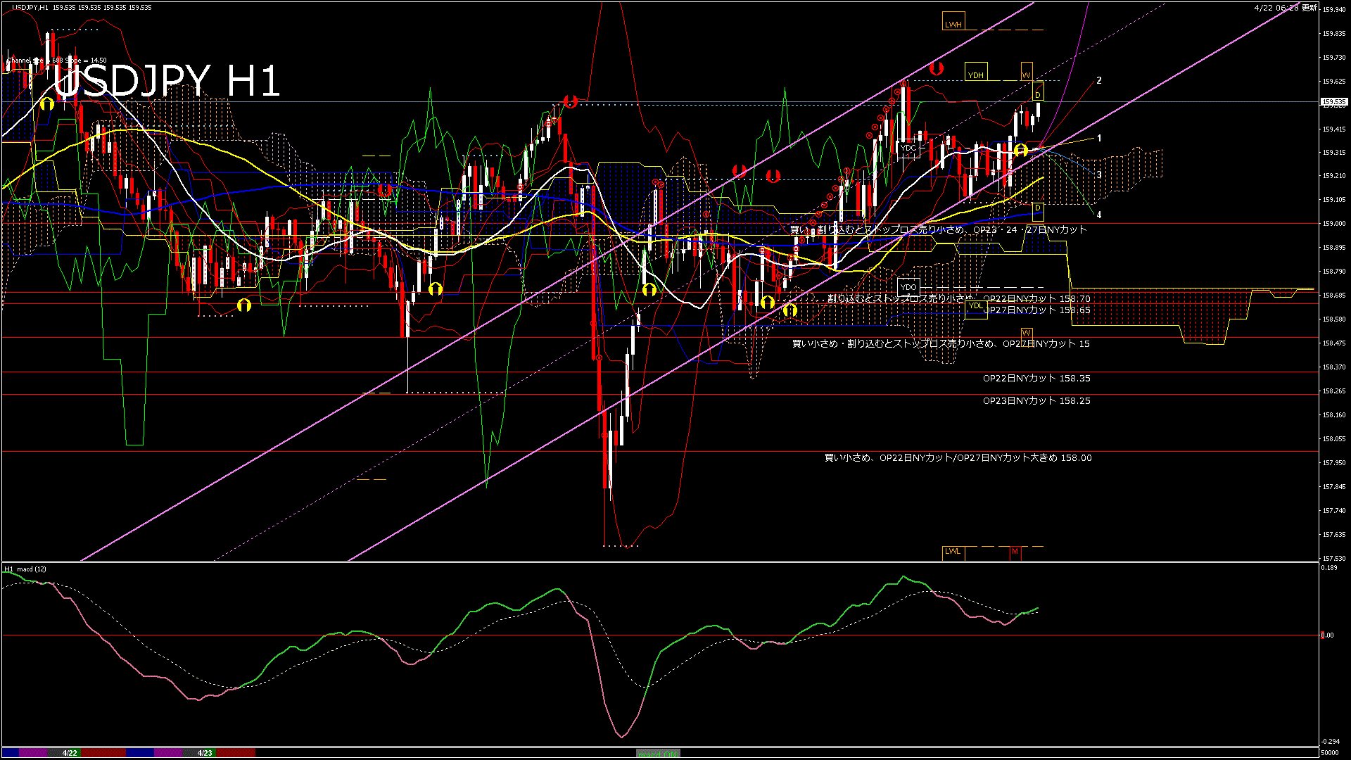Click the OP22日NYカット 158.35 label
This screenshot has width=1351, height=760.
coord(1036,379)
